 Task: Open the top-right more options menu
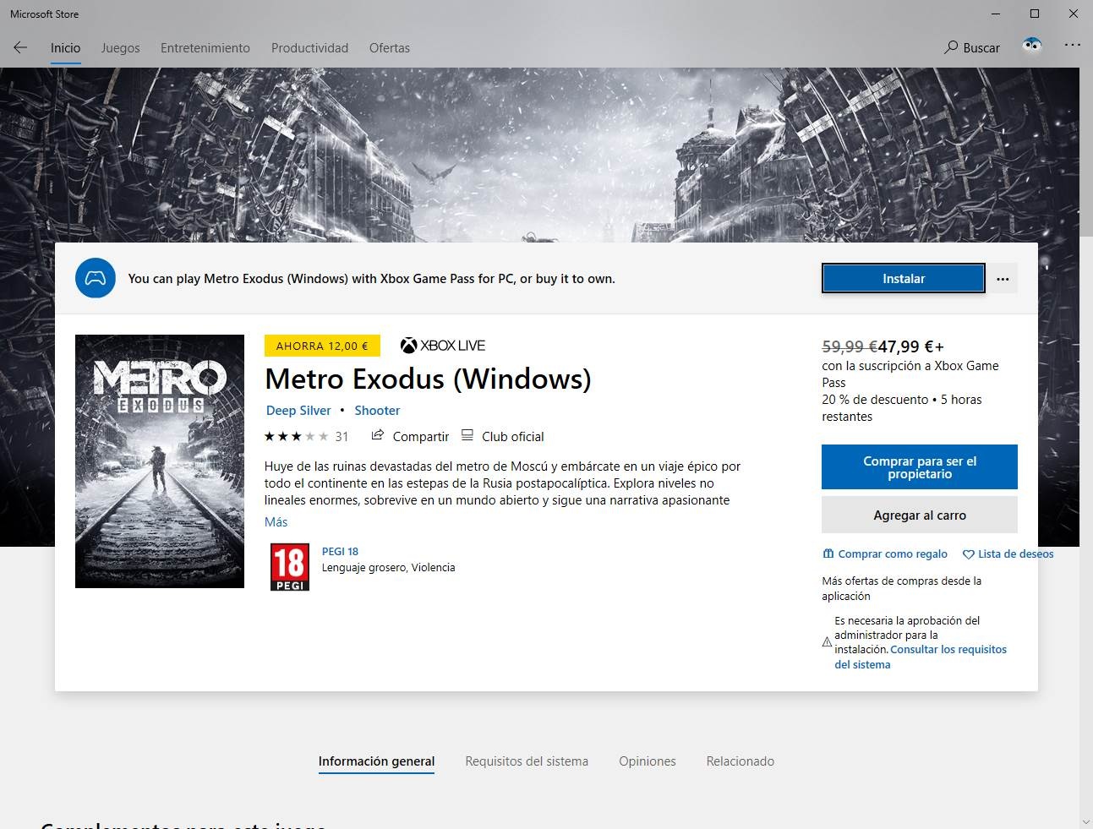pos(1072,46)
